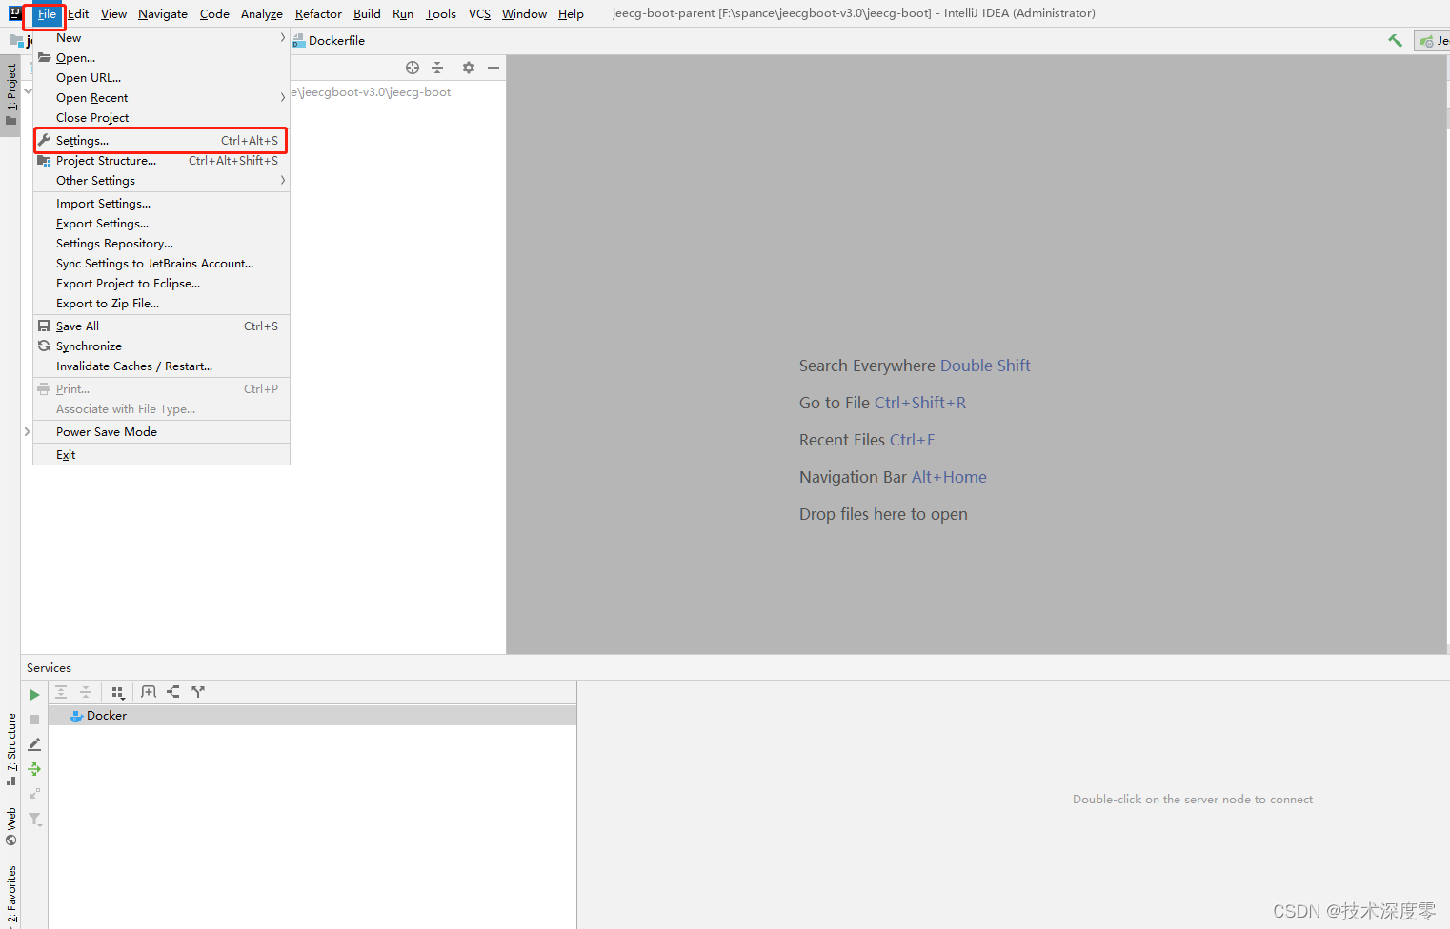This screenshot has width=1450, height=929.
Task: Click the green Run arrow in Services panel
Action: point(34,695)
